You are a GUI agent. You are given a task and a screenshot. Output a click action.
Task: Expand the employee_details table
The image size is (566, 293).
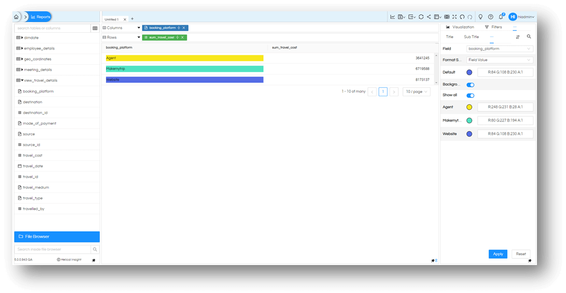coord(23,48)
